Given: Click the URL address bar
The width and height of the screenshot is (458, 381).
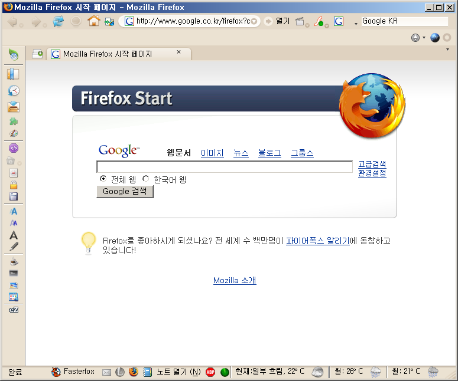Looking at the screenshot, I should click(x=193, y=21).
